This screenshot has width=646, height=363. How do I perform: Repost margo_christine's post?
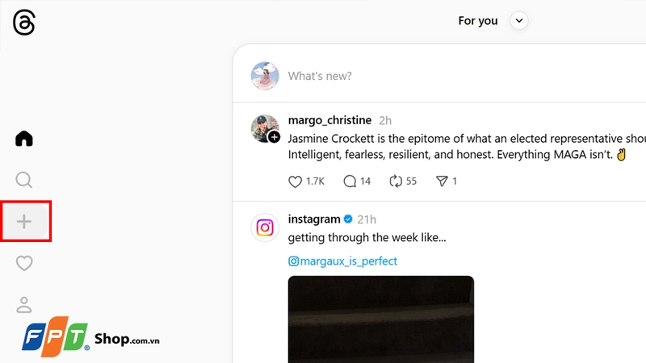396,181
